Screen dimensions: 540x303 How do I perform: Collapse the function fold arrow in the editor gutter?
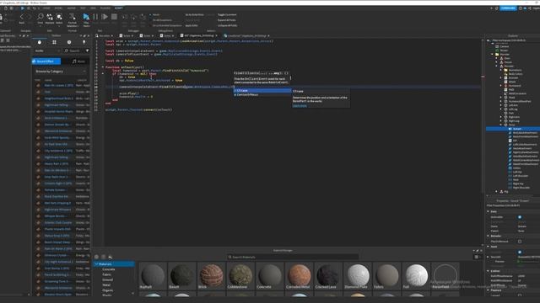[x=103, y=67]
